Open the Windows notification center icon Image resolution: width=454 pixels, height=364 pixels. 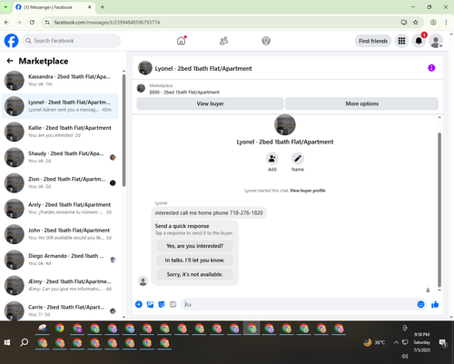click(x=443, y=342)
